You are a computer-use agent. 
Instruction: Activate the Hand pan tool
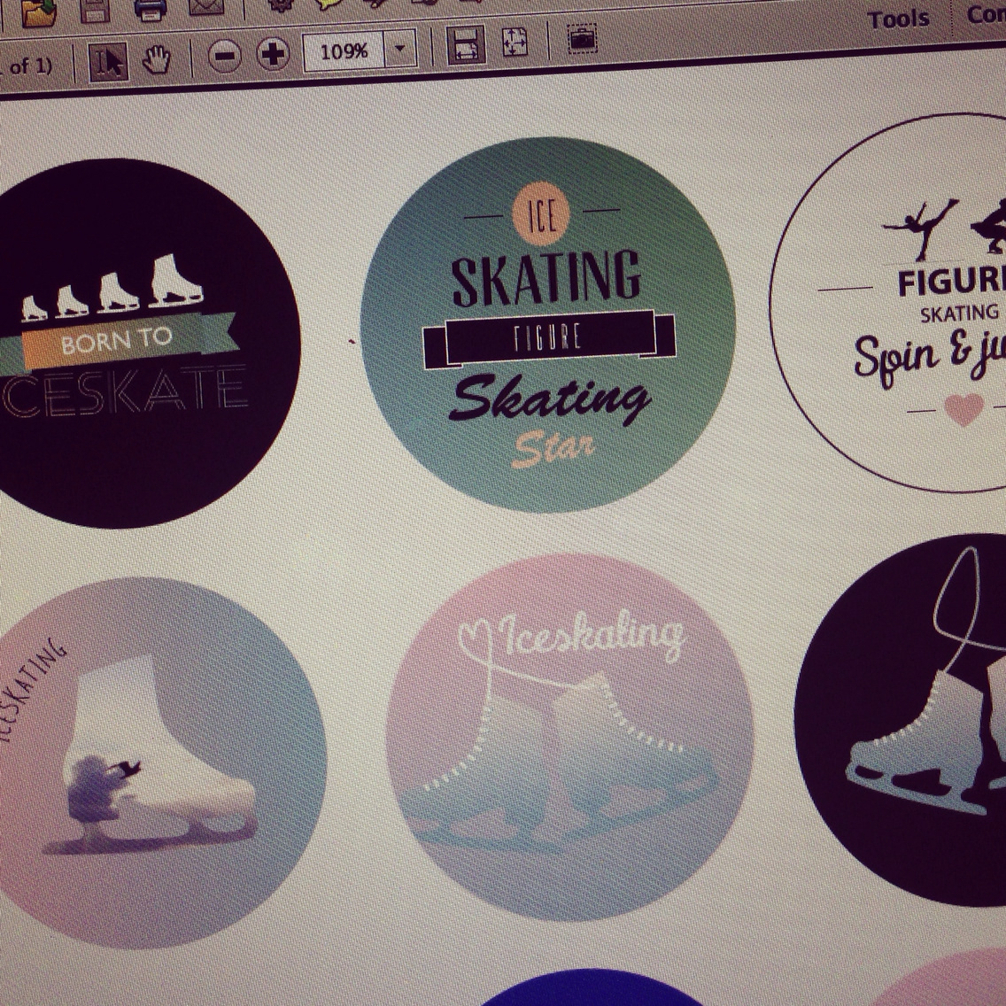[156, 59]
